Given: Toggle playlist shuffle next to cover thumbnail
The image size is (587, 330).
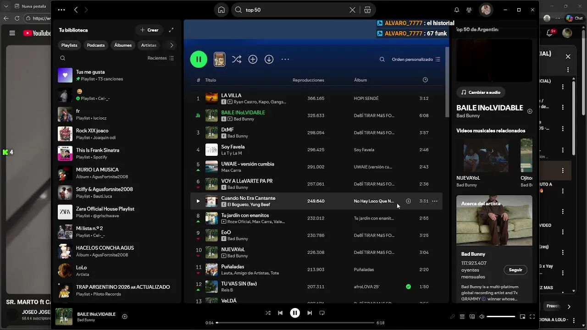Looking at the screenshot, I should (x=236, y=59).
